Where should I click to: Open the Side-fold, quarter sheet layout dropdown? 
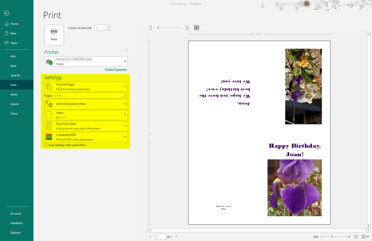[x=125, y=104]
